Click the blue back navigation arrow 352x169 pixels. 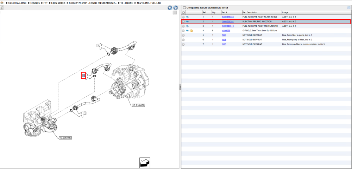170,8
